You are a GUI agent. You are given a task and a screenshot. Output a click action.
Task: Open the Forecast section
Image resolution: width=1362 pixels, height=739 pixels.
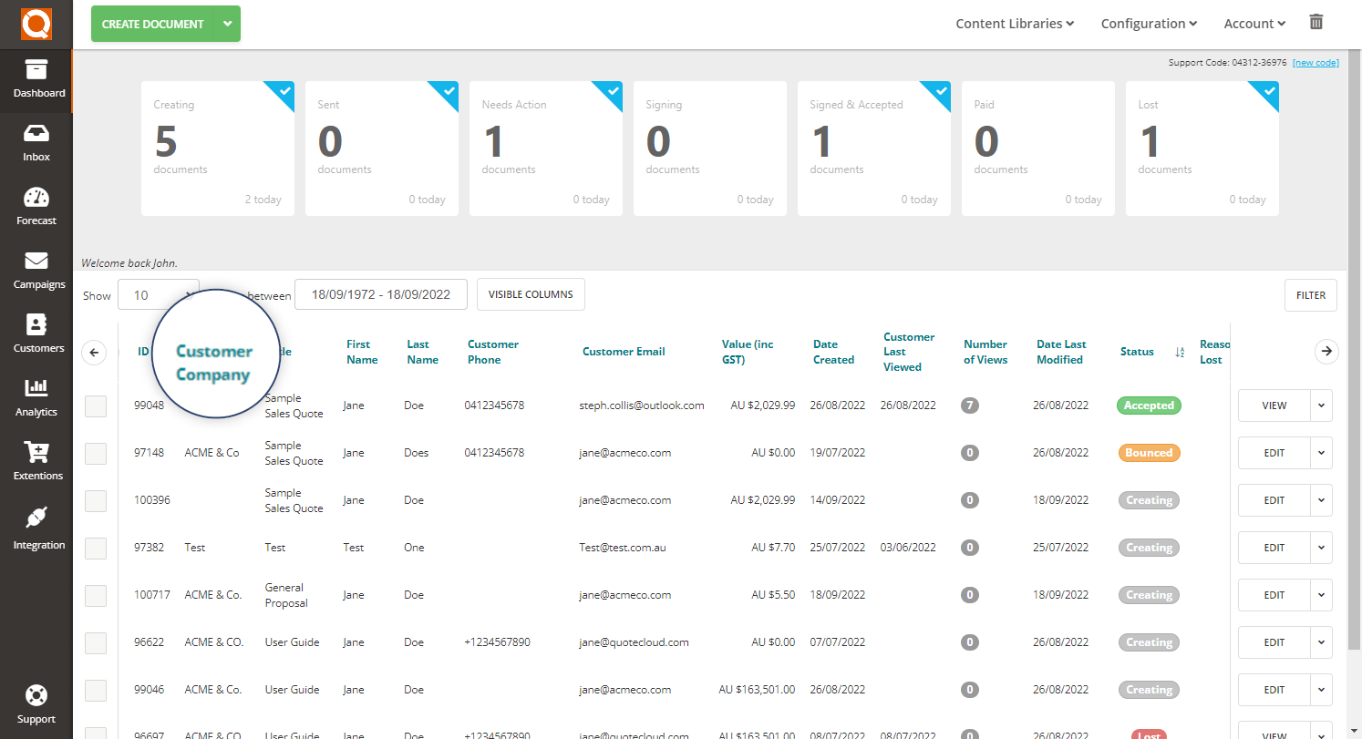[x=36, y=207]
